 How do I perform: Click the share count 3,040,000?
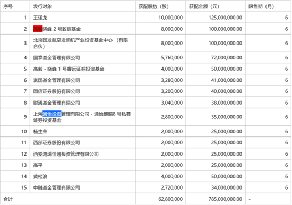[x=172, y=103]
